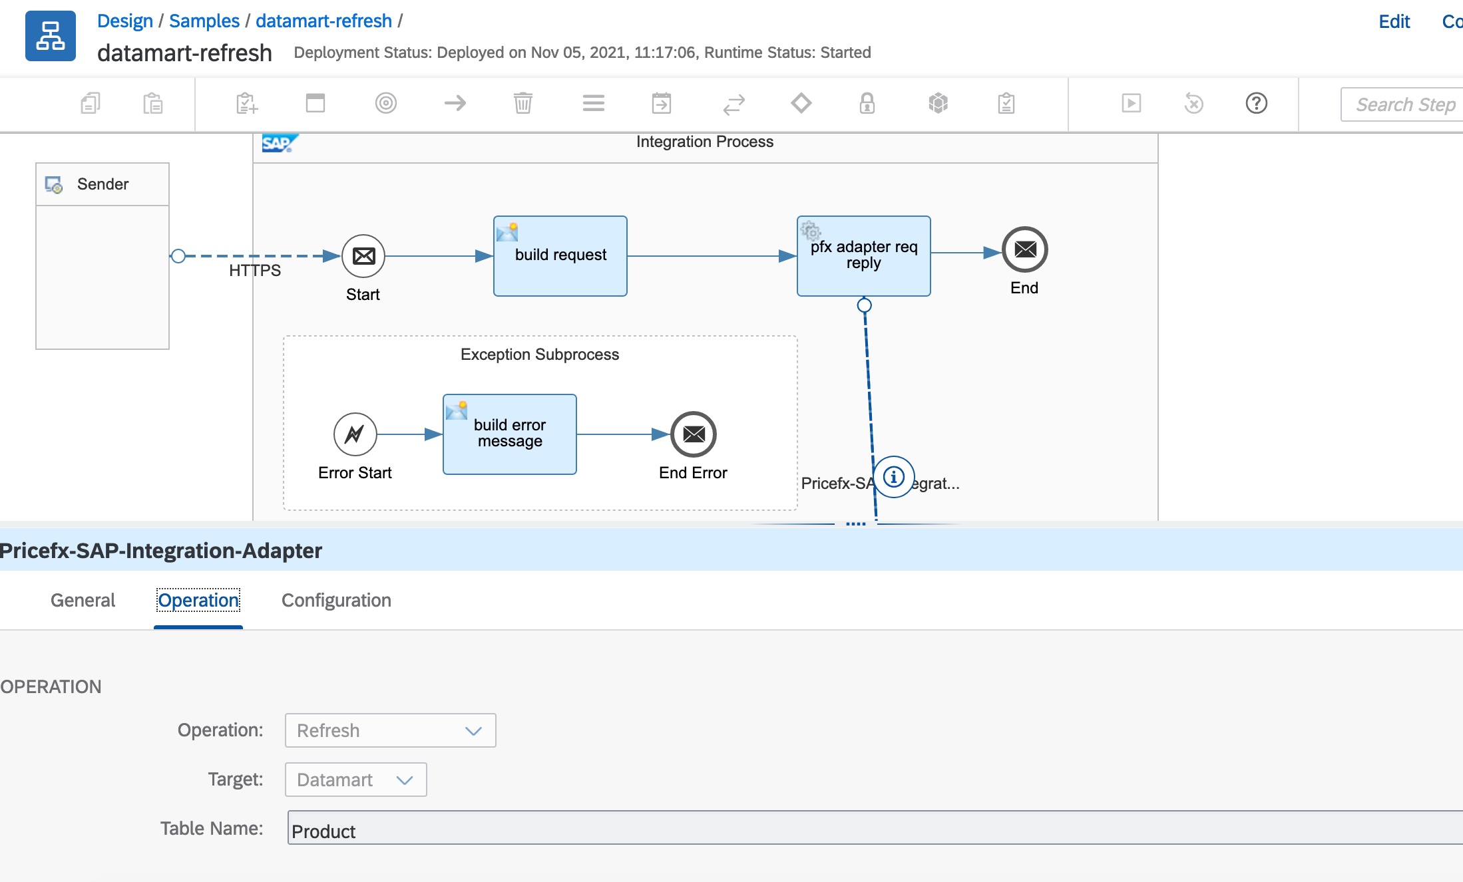Viewport: 1463px width, 882px height.
Task: Click the trash delete icon in toolbar
Action: (x=522, y=103)
